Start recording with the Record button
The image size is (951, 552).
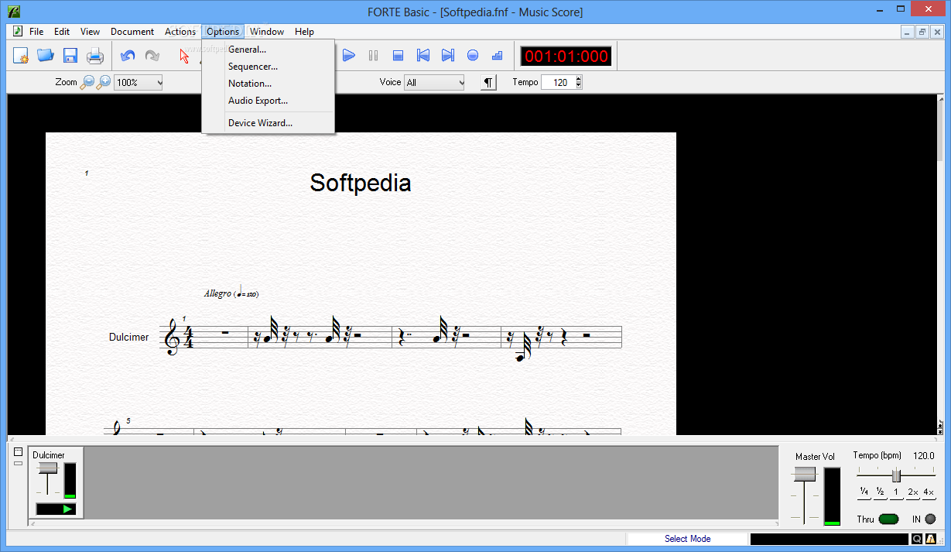tap(473, 56)
